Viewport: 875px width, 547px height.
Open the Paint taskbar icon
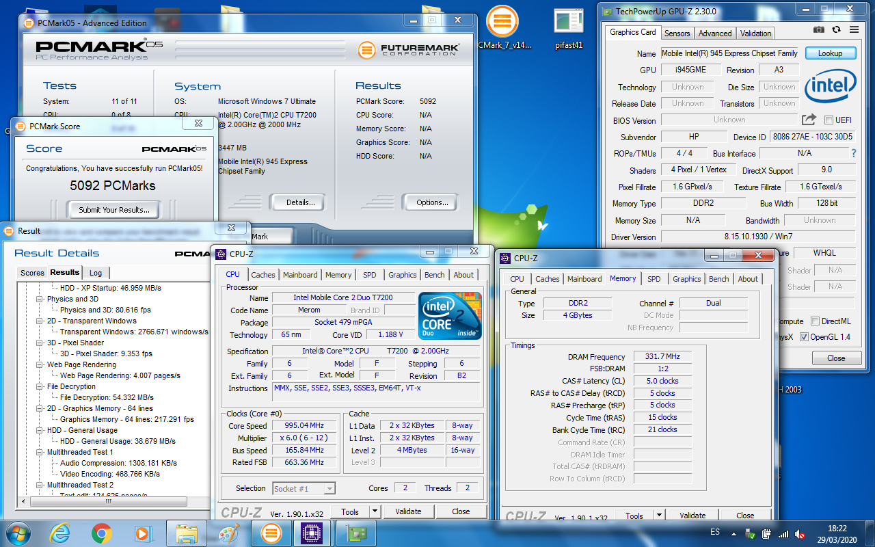click(228, 533)
